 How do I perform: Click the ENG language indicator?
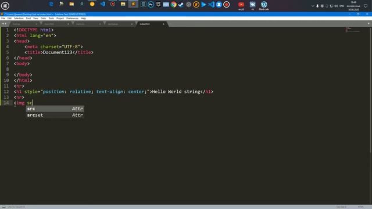(342, 6)
